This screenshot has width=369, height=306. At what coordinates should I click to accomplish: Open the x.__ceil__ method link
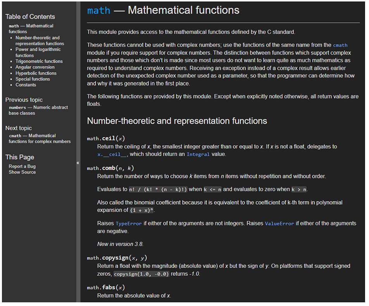[x=112, y=154]
